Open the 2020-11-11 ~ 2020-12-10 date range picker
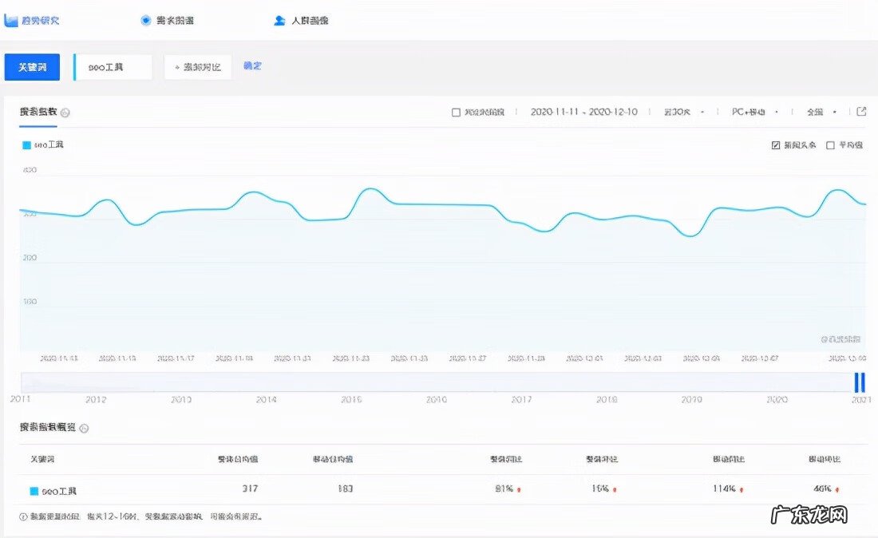The width and height of the screenshot is (878, 538). coord(583,112)
